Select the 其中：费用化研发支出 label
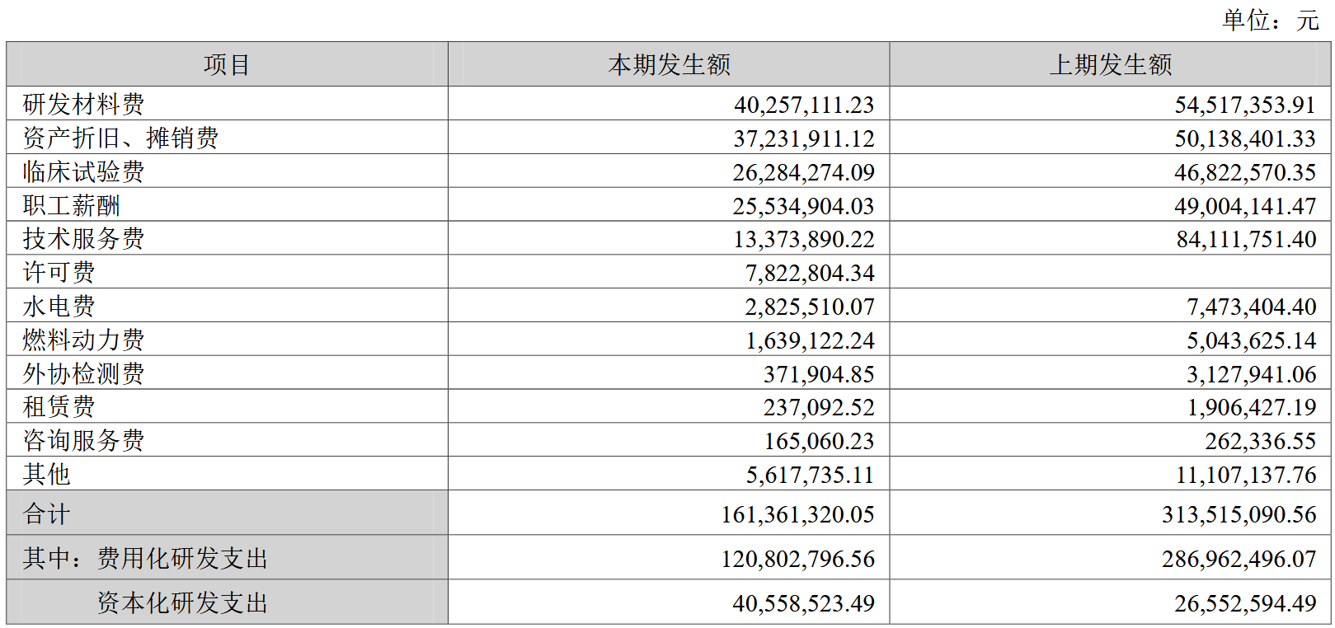1335x628 pixels. point(145,559)
